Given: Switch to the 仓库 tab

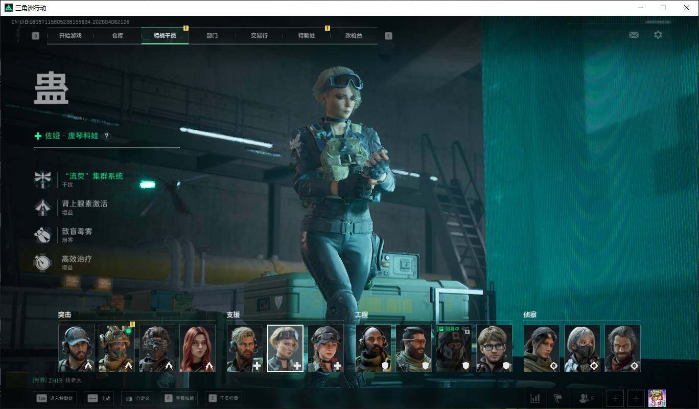Looking at the screenshot, I should [118, 36].
